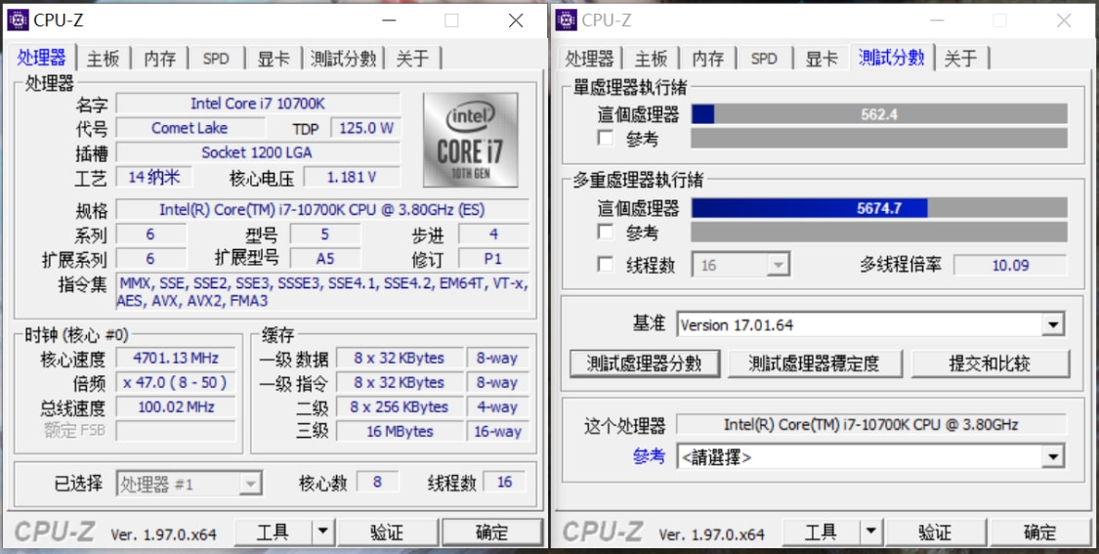This screenshot has width=1099, height=554.
Task: Click 验证 button in left window
Action: [x=387, y=533]
